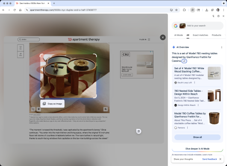Click the browser forward arrow
This screenshot has height=166, width=227.
click(x=9, y=10)
